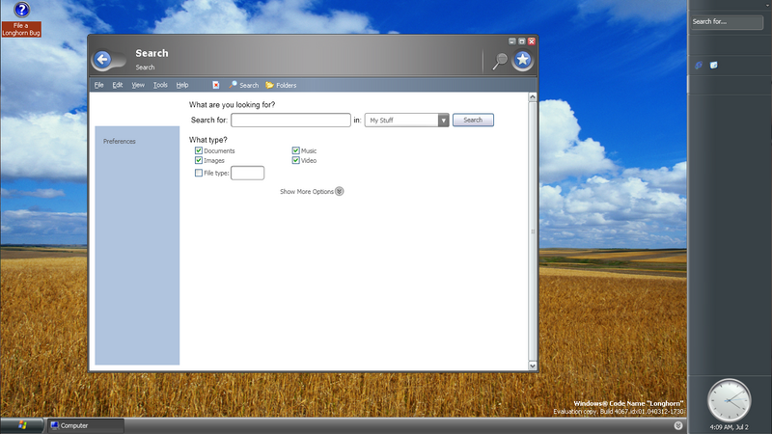Open the Tools menu
772x434 pixels.
pyautogui.click(x=160, y=85)
